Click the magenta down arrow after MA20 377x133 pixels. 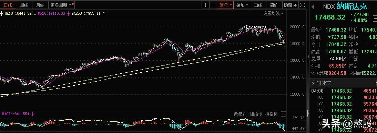click(x=68, y=14)
